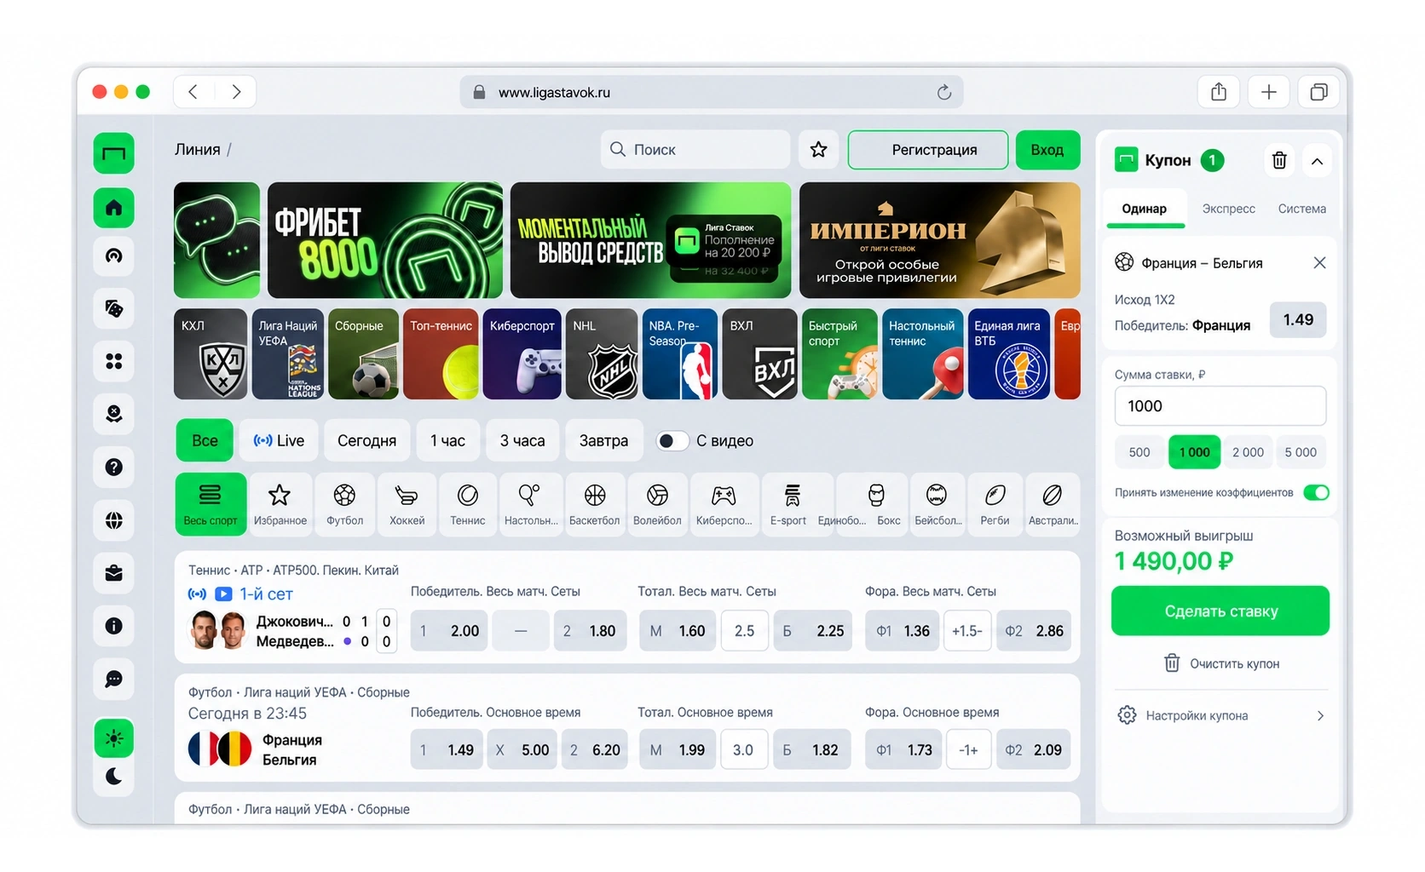
Task: Click browser reload icon in address bar
Action: 943,92
